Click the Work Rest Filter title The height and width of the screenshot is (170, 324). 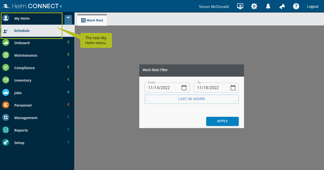pyautogui.click(x=155, y=70)
